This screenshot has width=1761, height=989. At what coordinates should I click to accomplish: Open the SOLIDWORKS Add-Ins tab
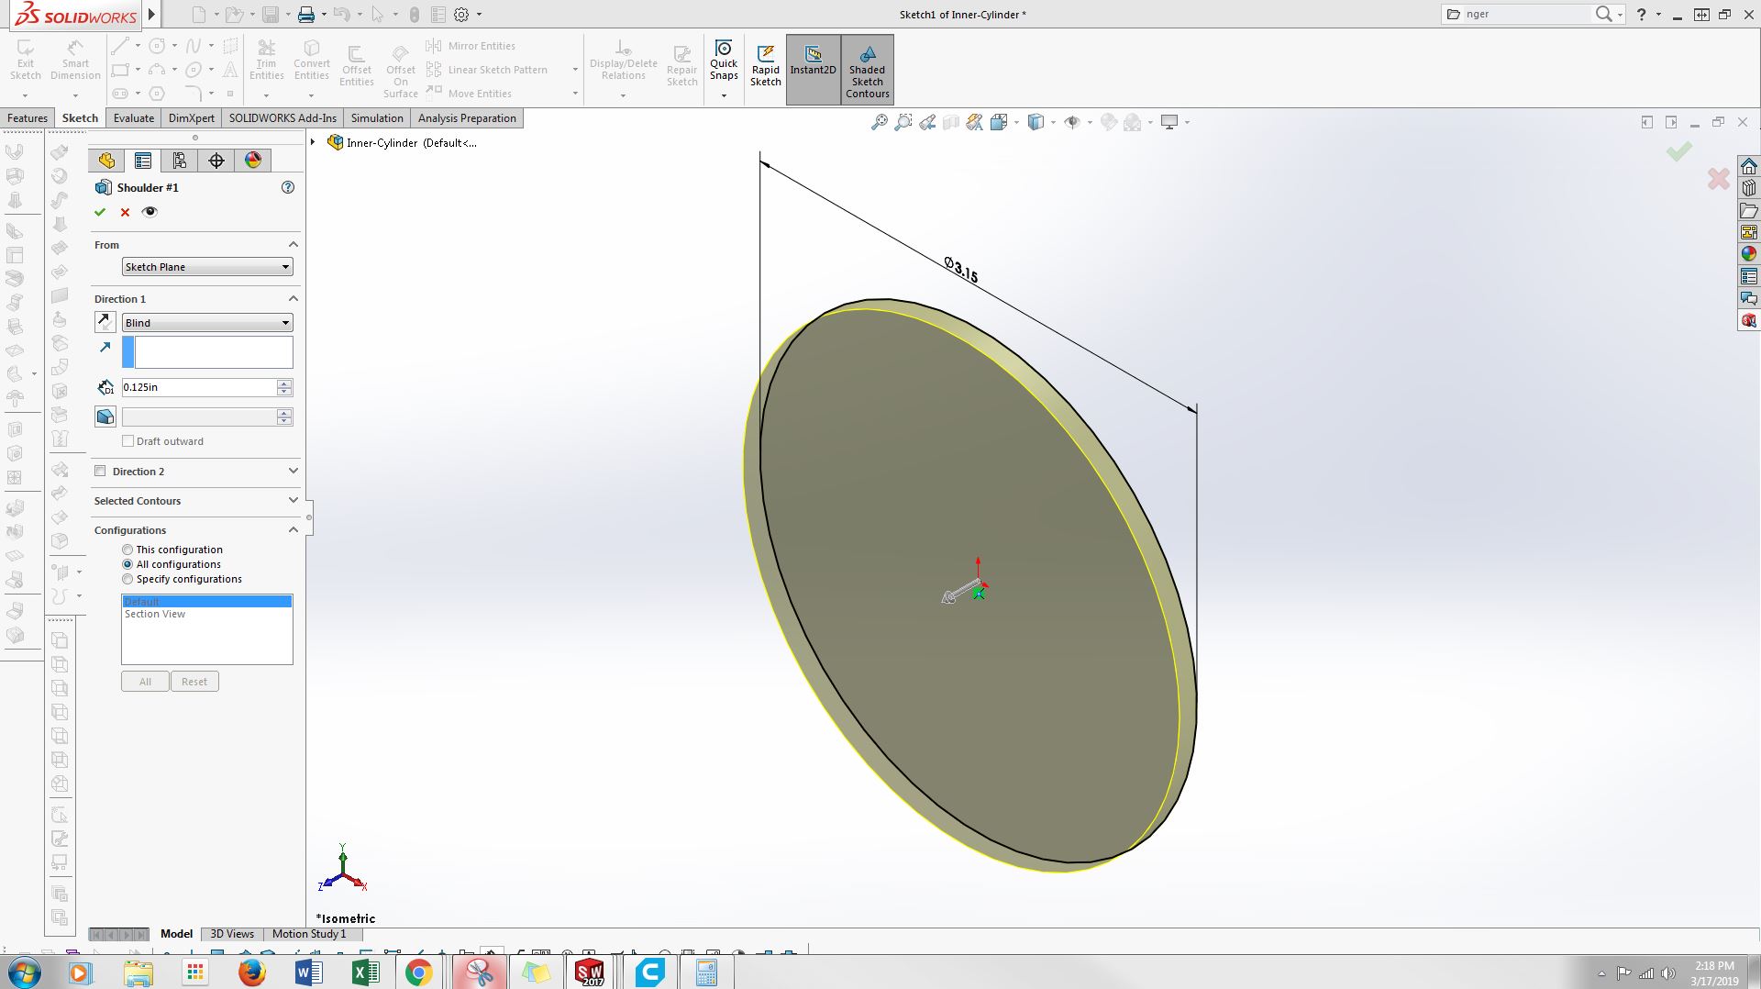tap(282, 118)
